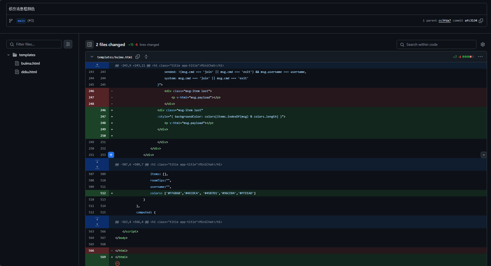Viewport: 491px width, 266px height.
Task: Focus the Filter files input
Action: point(34,44)
